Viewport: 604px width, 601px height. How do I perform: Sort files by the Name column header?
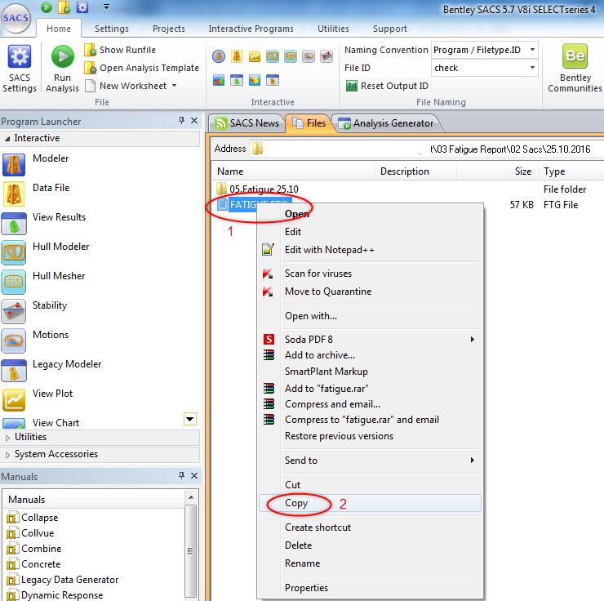click(294, 171)
